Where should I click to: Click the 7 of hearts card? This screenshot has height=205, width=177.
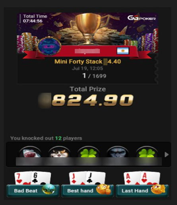tap(23, 178)
